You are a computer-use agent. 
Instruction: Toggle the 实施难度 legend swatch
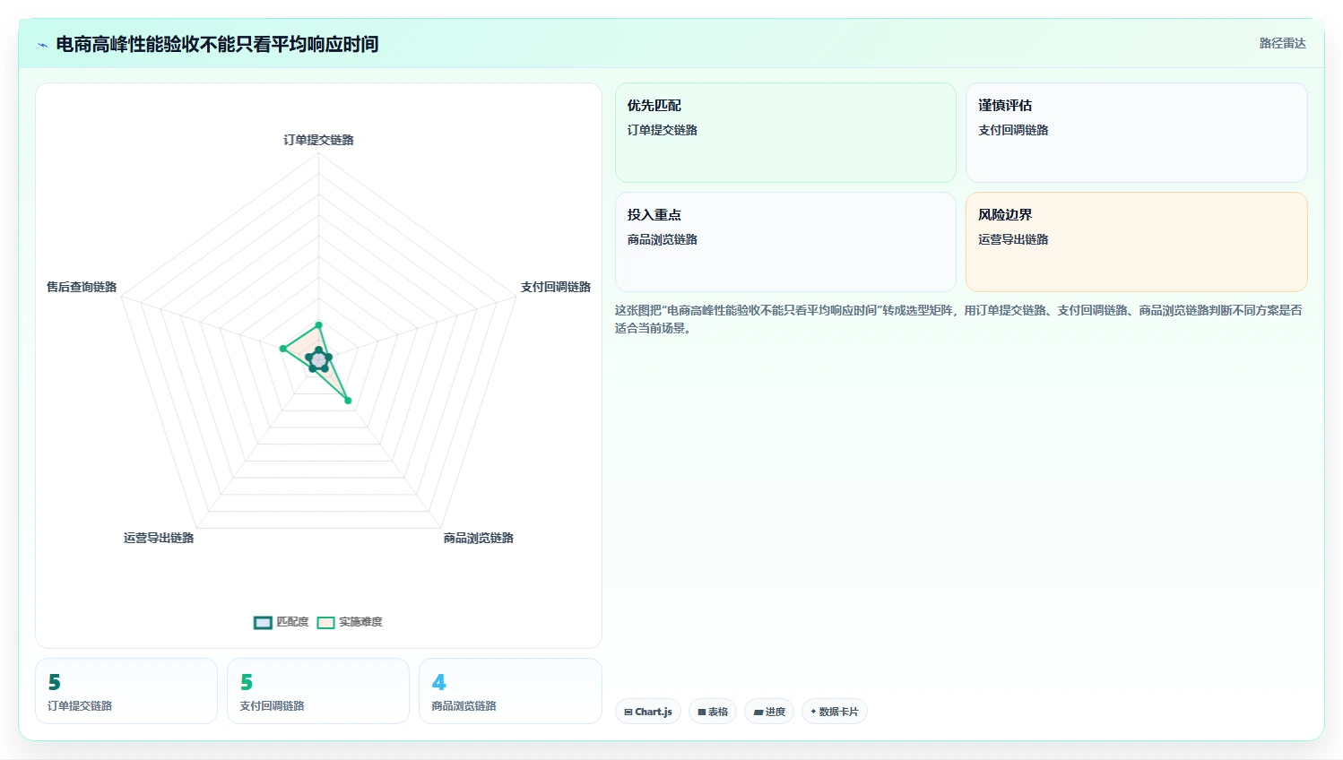[x=326, y=623]
